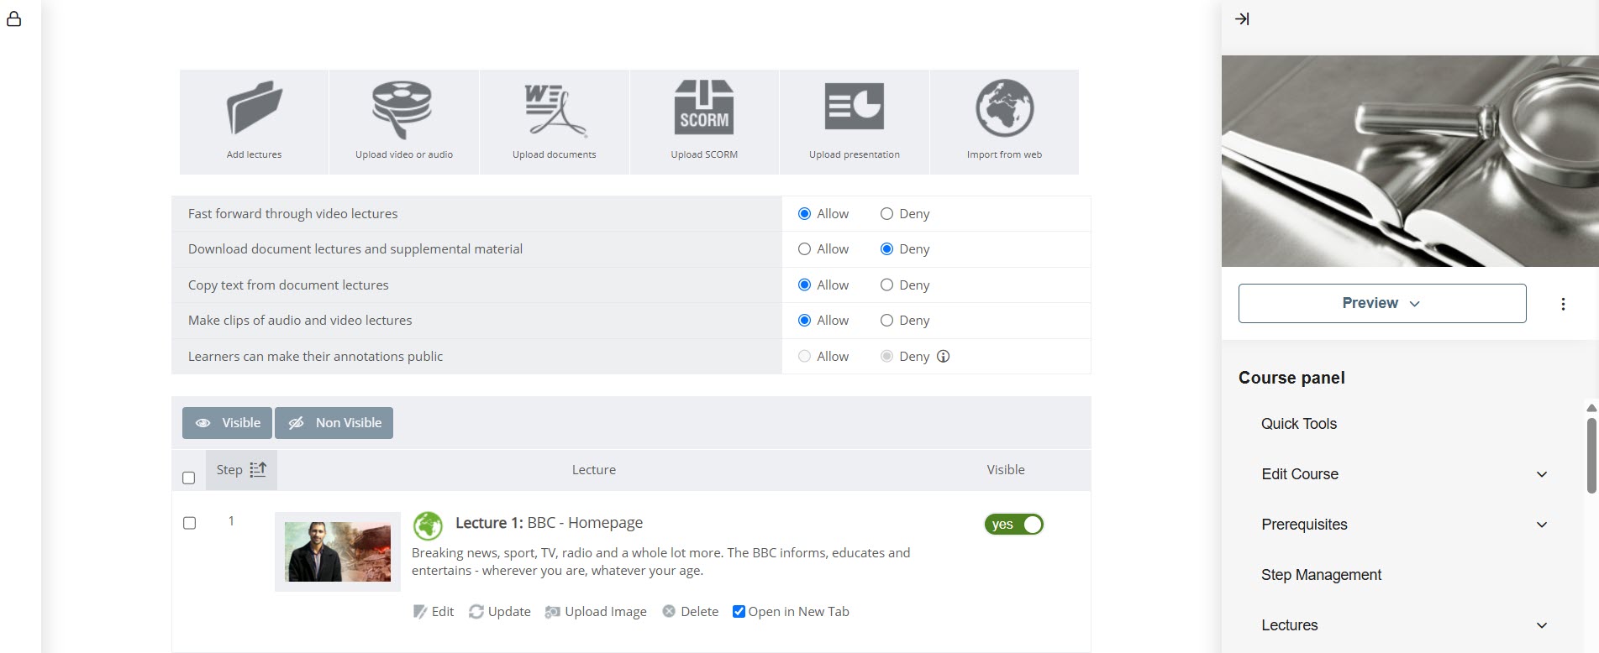
Task: Select Allow for downloading document lectures
Action: (804, 249)
